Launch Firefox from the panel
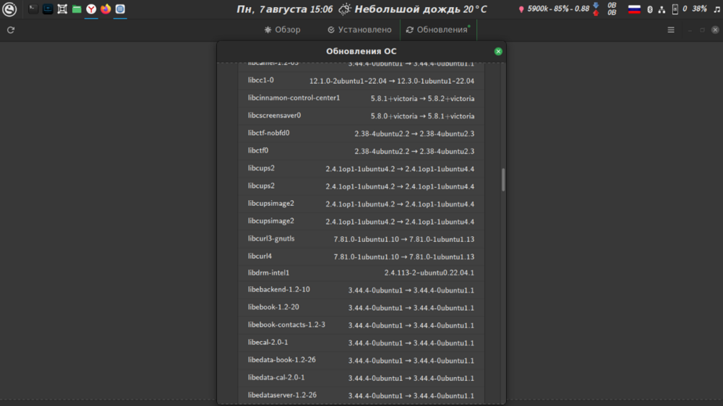 (106, 9)
